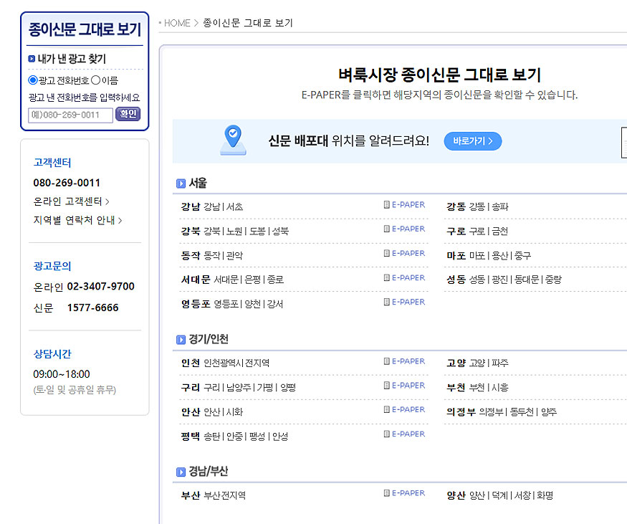Open E-PAPER for 강북 row
627x524 pixels.
click(404, 229)
